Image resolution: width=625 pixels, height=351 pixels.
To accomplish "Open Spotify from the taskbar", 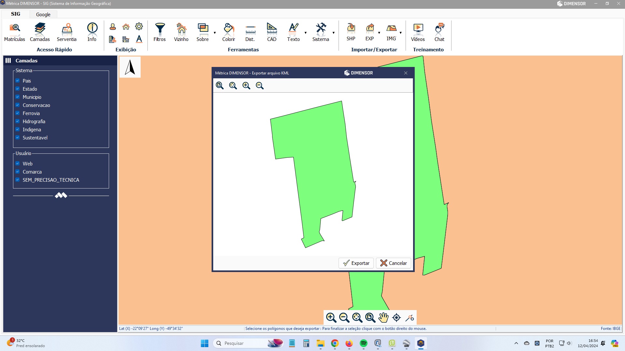I will pyautogui.click(x=364, y=343).
